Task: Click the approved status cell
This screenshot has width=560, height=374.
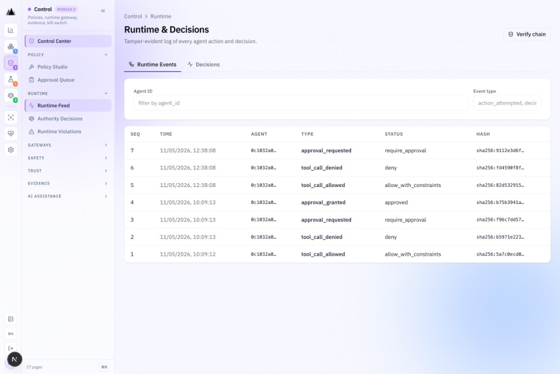Action: tap(396, 202)
